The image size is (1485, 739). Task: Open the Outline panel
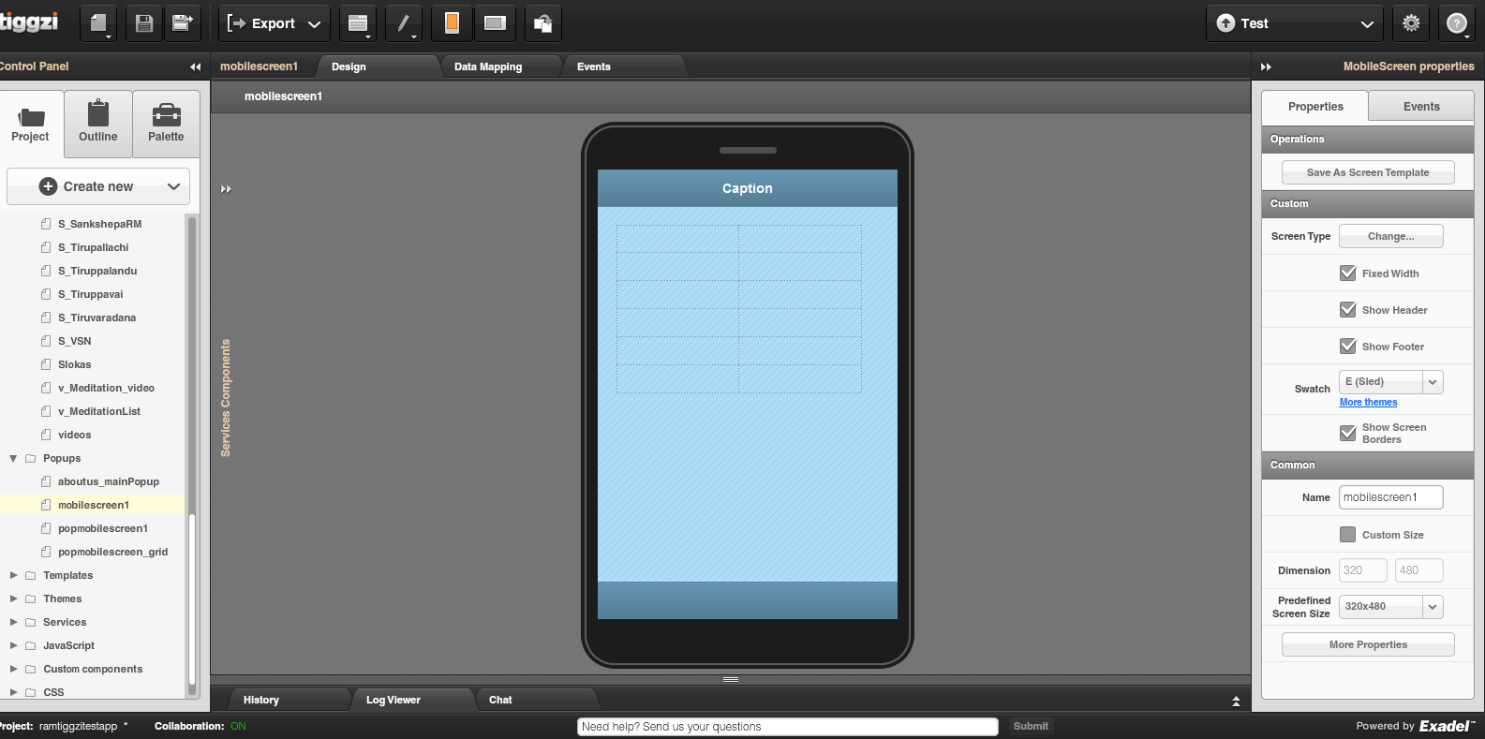[98, 124]
